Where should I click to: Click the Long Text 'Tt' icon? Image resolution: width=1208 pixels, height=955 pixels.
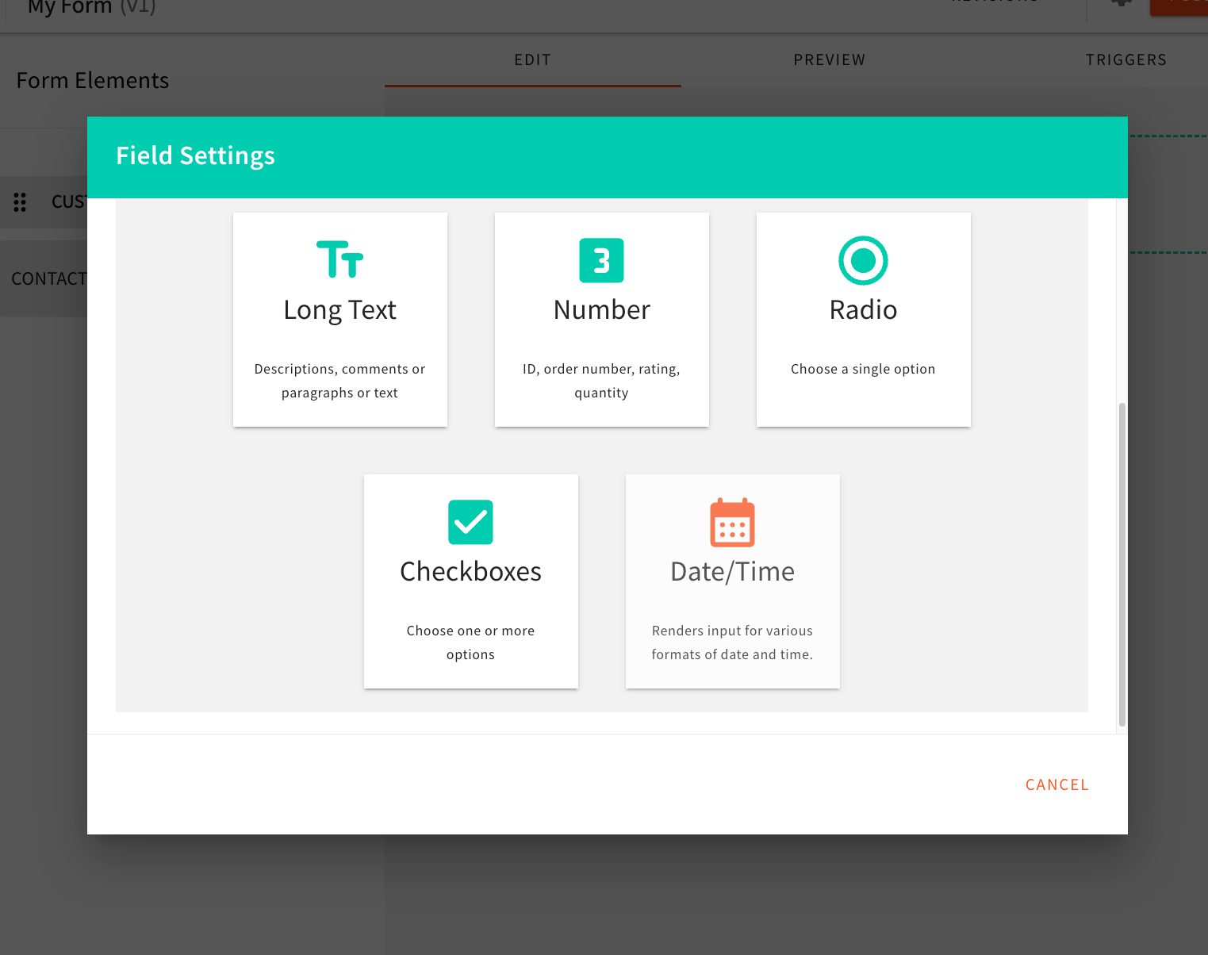coord(339,259)
